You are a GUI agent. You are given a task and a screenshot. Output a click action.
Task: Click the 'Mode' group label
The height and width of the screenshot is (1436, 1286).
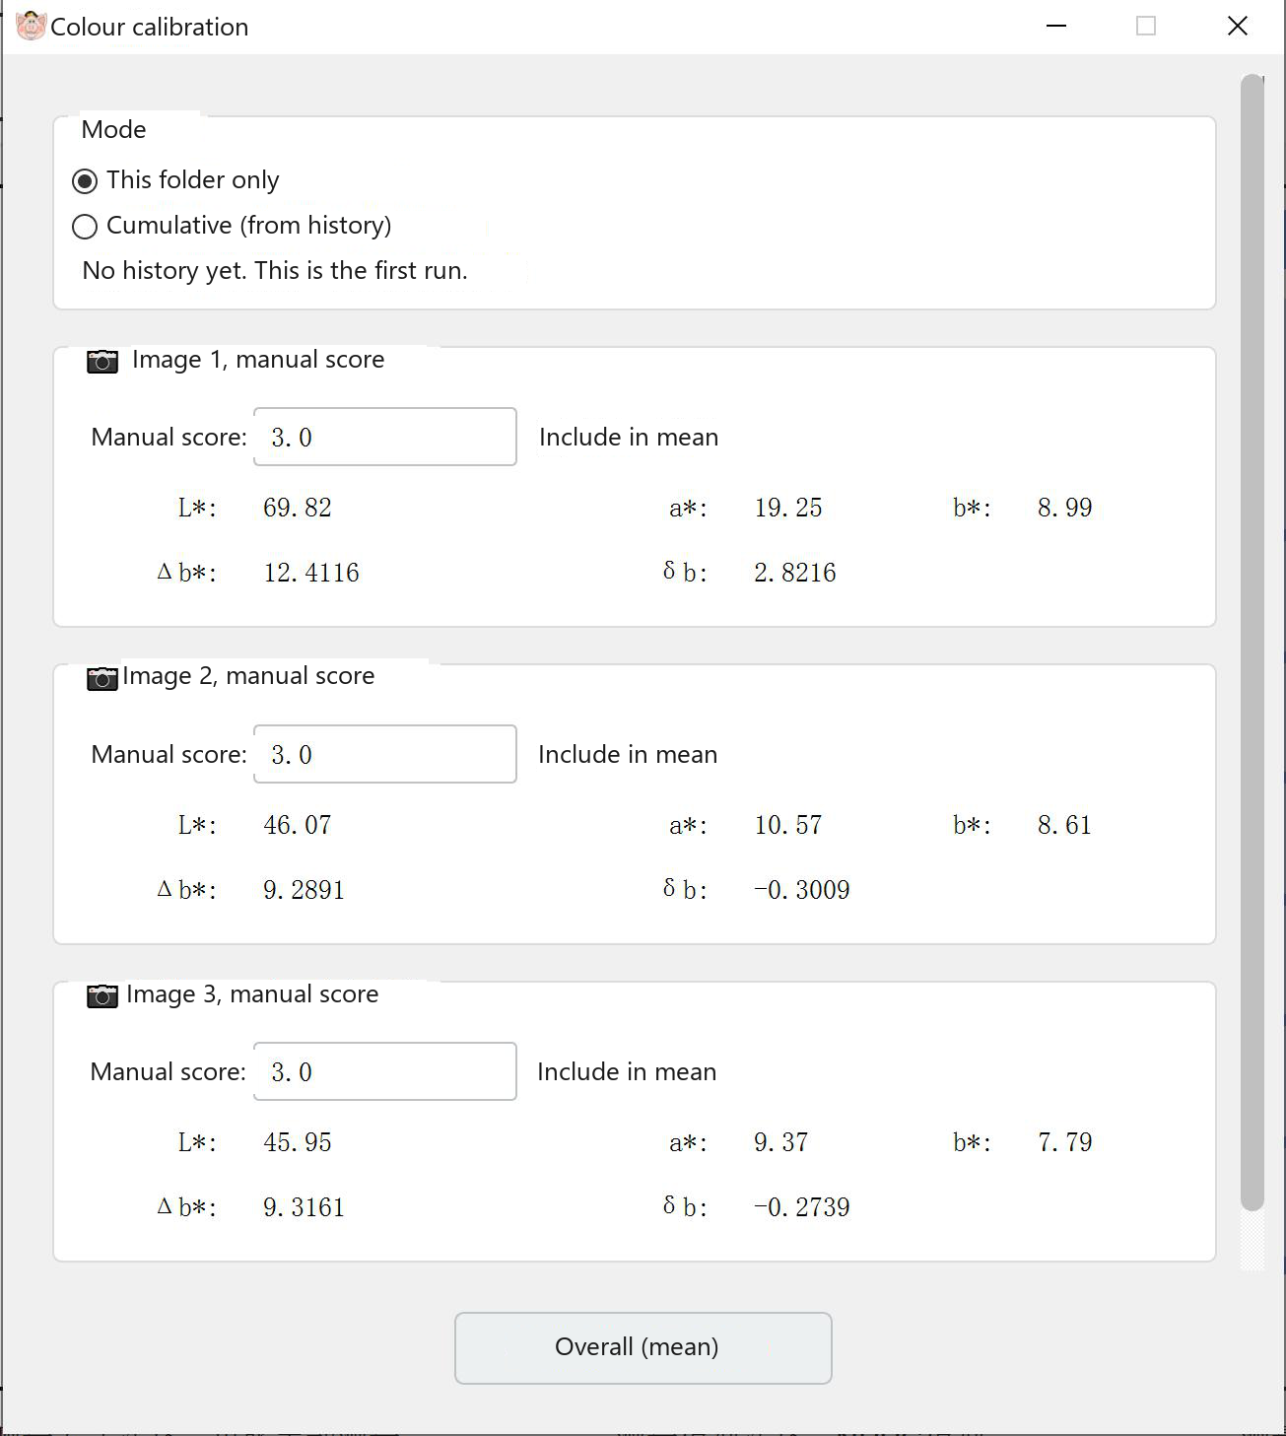(x=113, y=130)
